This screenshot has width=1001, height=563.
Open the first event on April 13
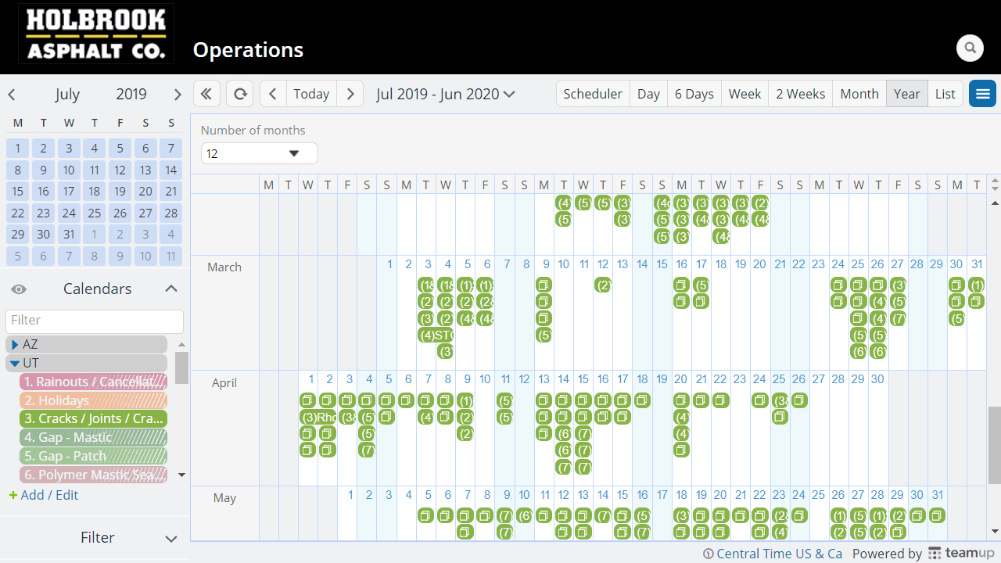click(x=544, y=400)
